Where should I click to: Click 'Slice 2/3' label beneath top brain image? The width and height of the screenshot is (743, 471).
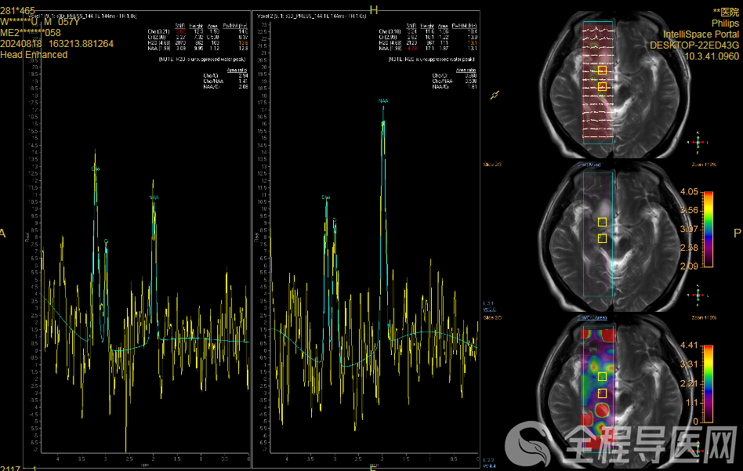click(x=492, y=165)
